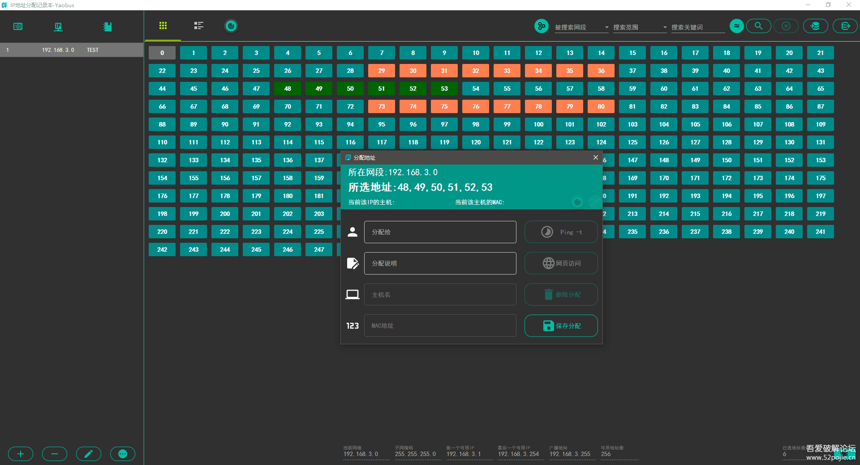Open the 被搜索网段 dropdown
This screenshot has height=465, width=860.
[581, 27]
